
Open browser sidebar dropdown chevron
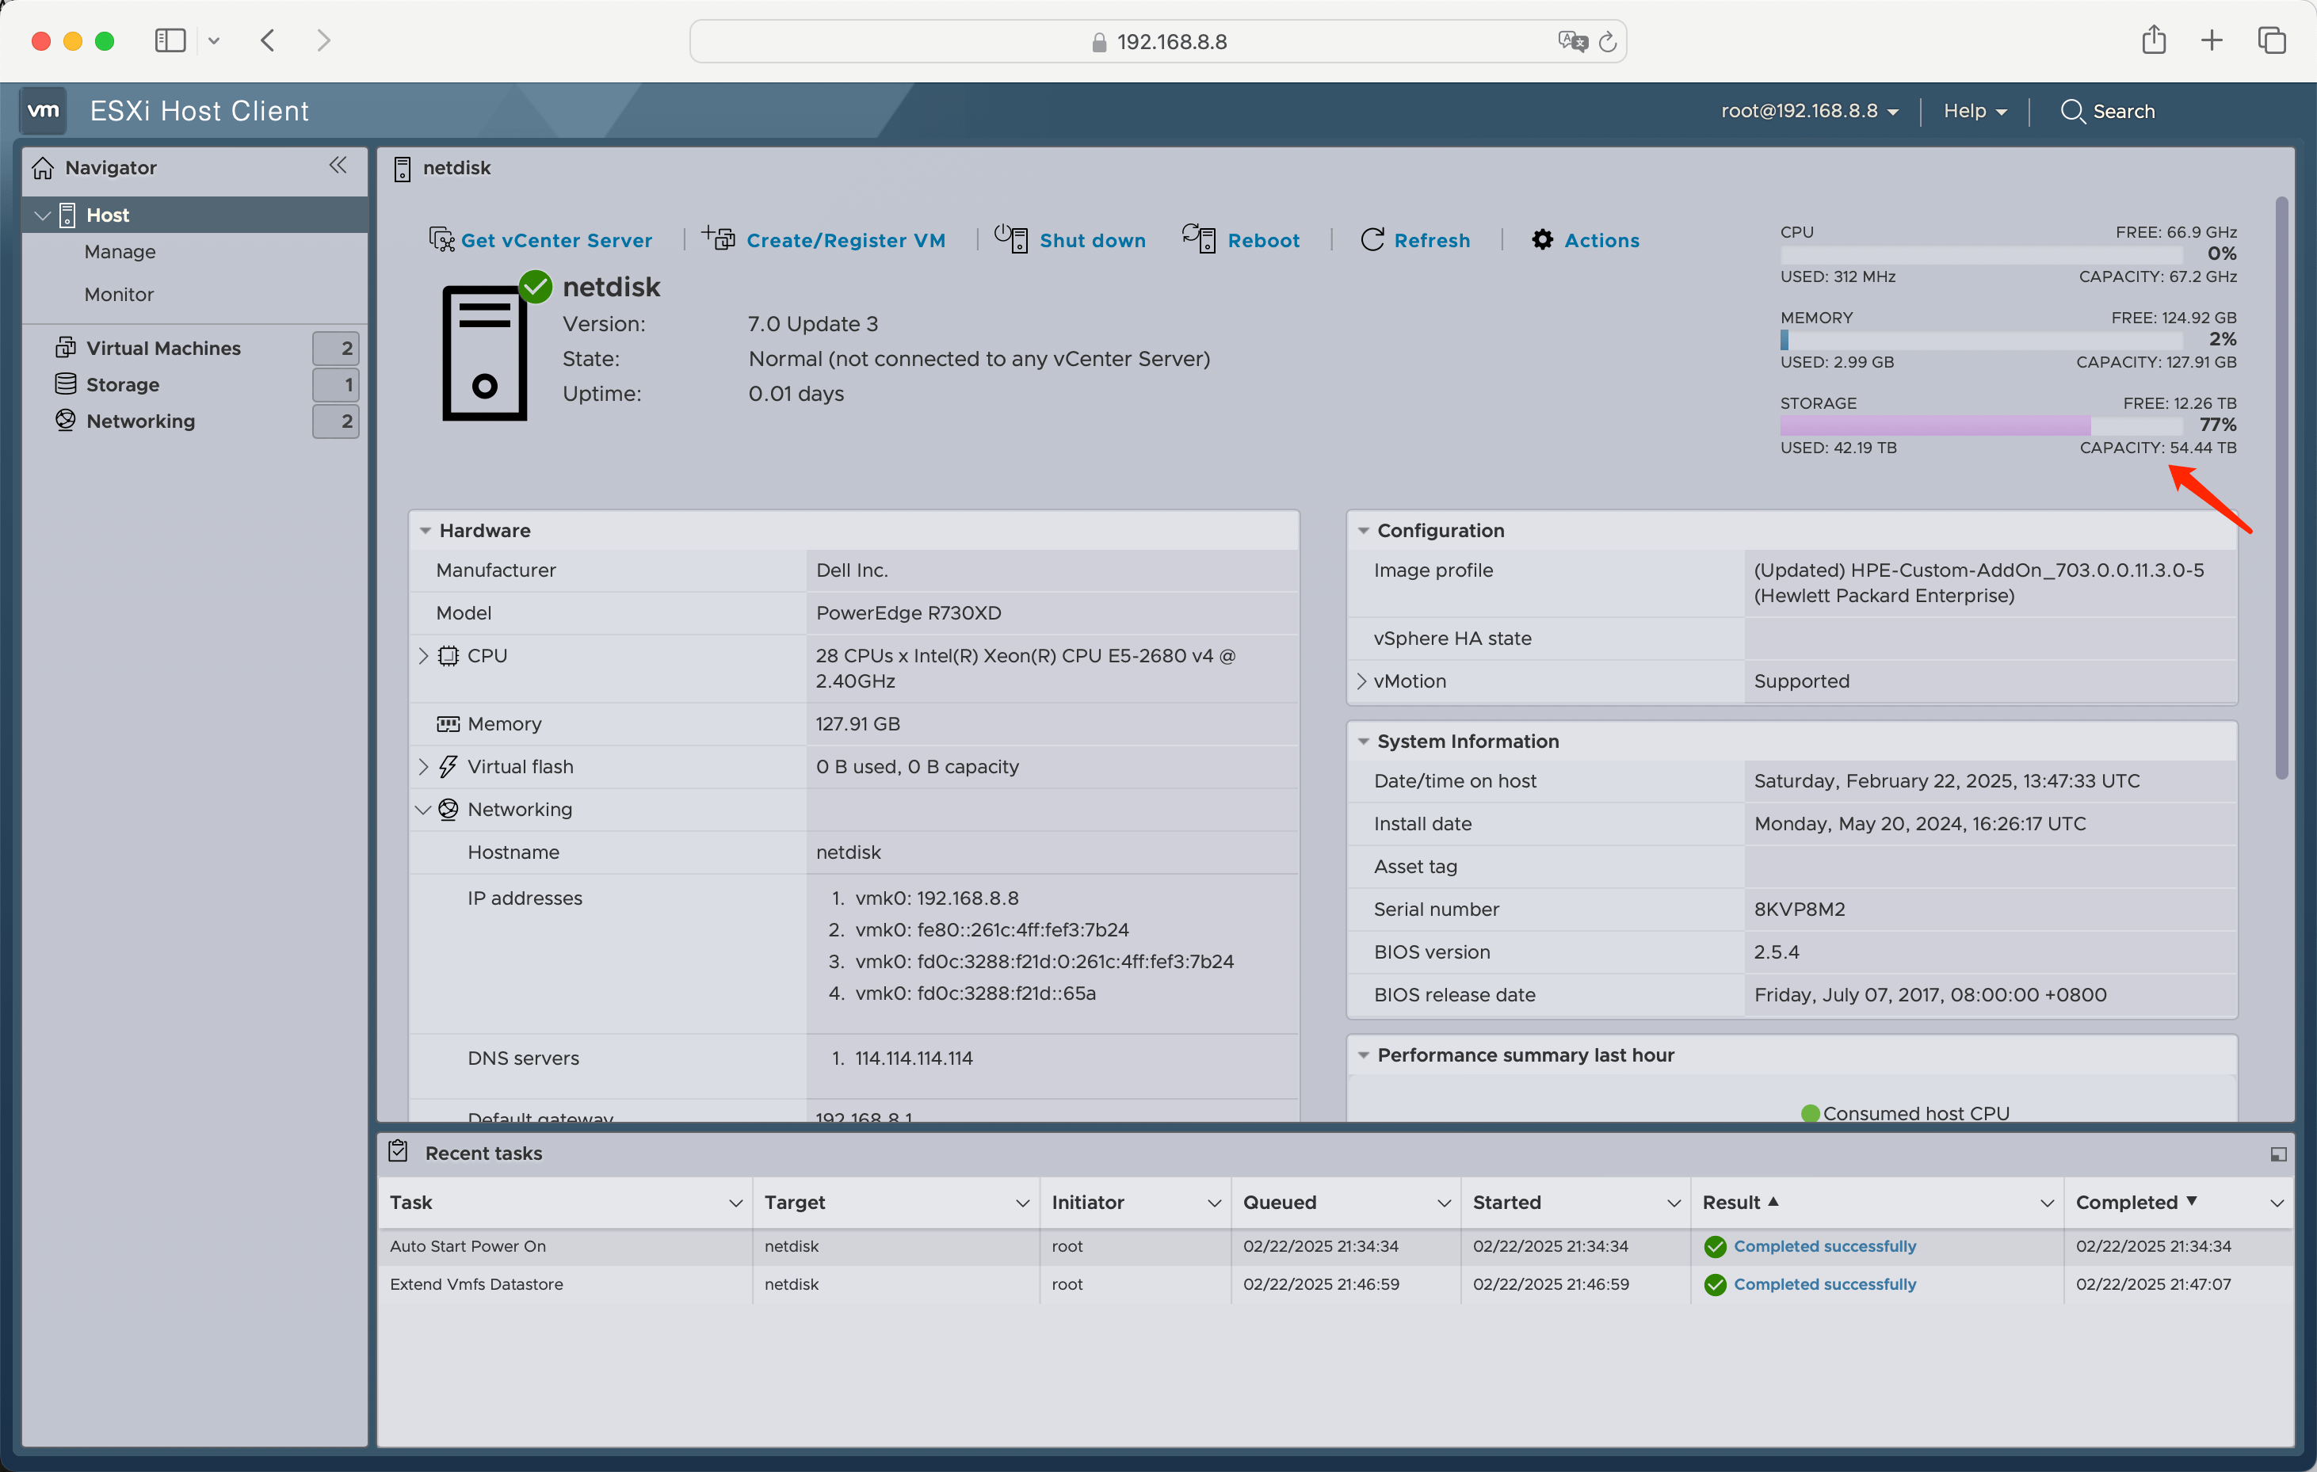point(214,40)
